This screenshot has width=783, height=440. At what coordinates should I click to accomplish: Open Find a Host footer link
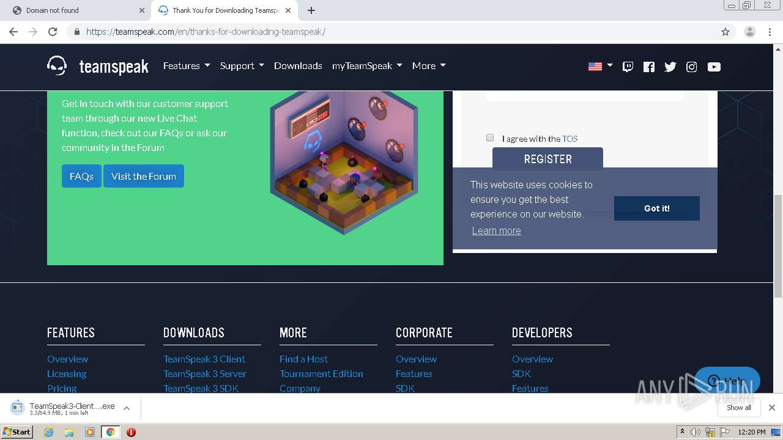click(x=303, y=359)
